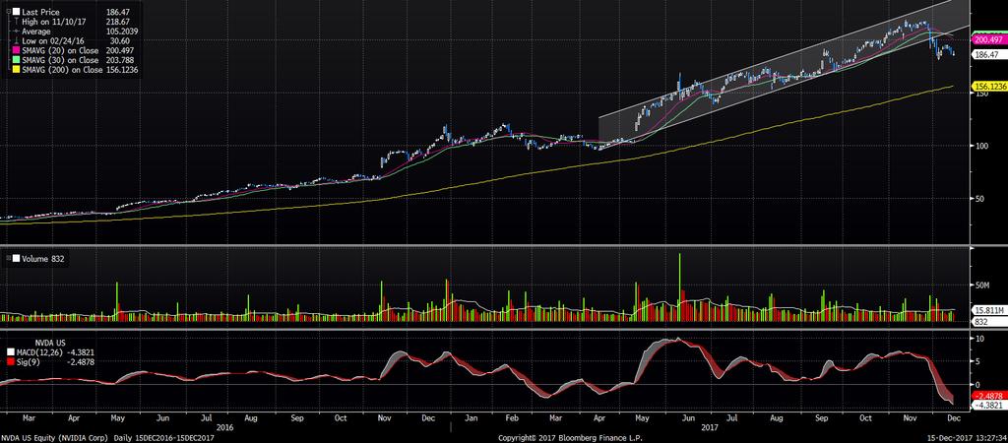Click the 'SMAVG (30) on Close' legend label

point(60,60)
